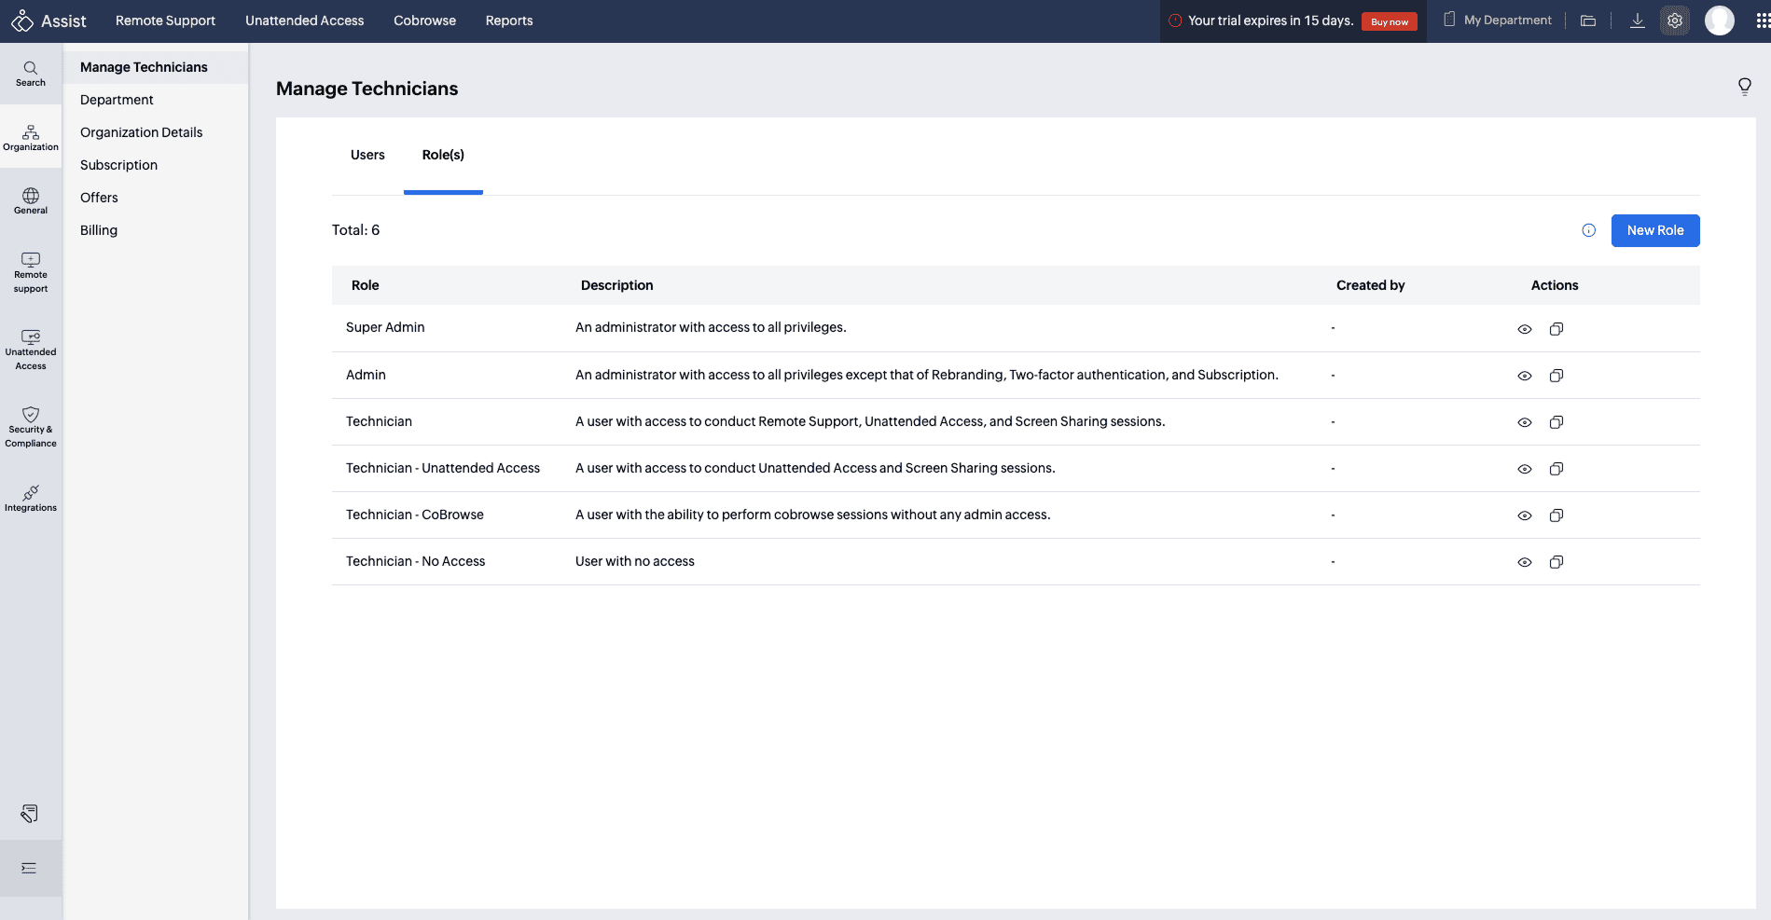The height and width of the screenshot is (920, 1771).
Task: Click the info icon beside New Role
Action: (1589, 230)
